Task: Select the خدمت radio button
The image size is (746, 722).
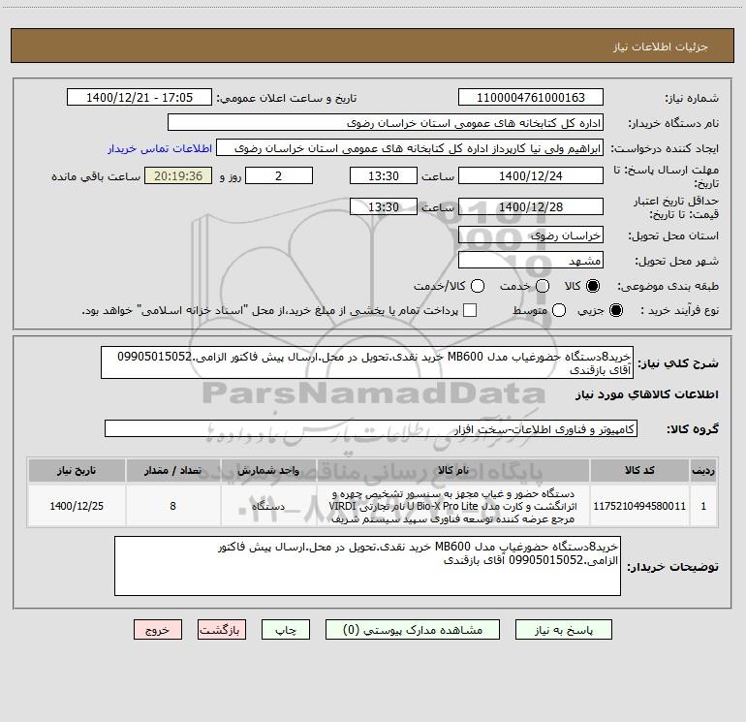Action: coord(543,286)
